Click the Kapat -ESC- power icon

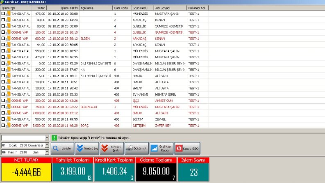coord(179,149)
